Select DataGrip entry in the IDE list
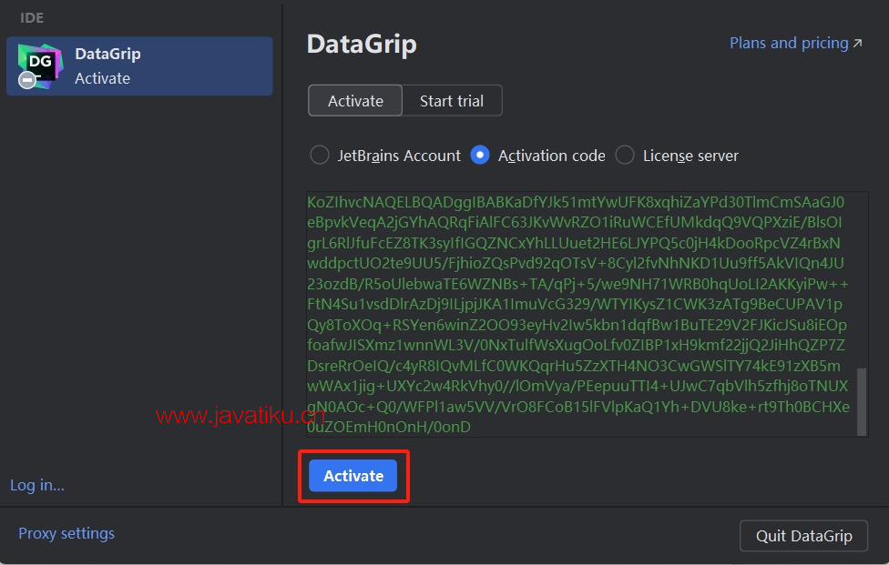 (139, 66)
